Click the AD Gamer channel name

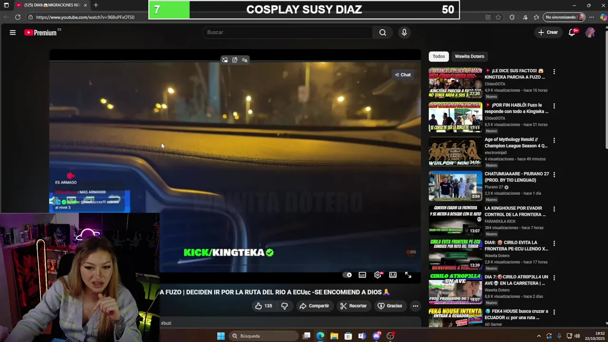click(x=493, y=324)
